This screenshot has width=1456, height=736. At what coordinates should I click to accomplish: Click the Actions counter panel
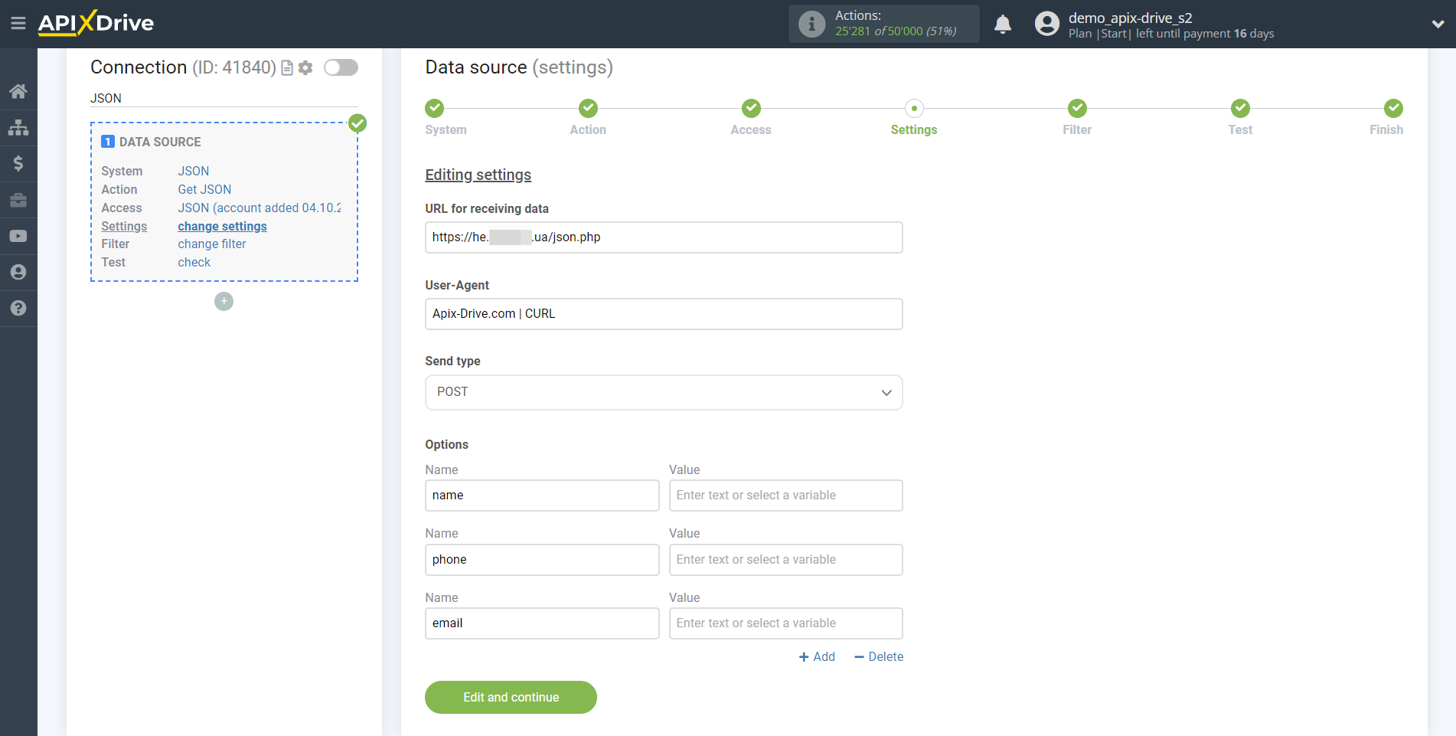pyautogui.click(x=883, y=24)
